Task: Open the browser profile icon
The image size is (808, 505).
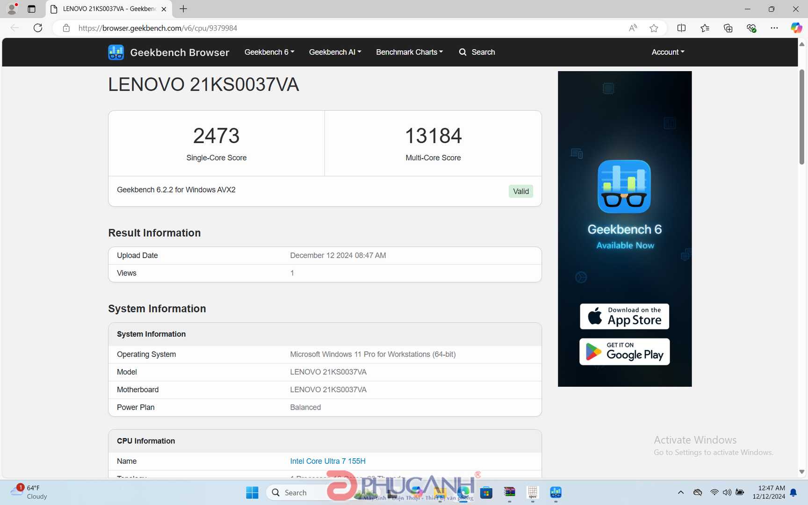Action: (12, 8)
